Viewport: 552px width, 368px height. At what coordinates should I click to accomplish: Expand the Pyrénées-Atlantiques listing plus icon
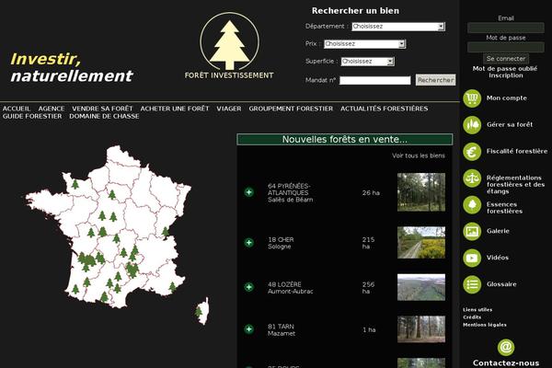click(x=249, y=192)
